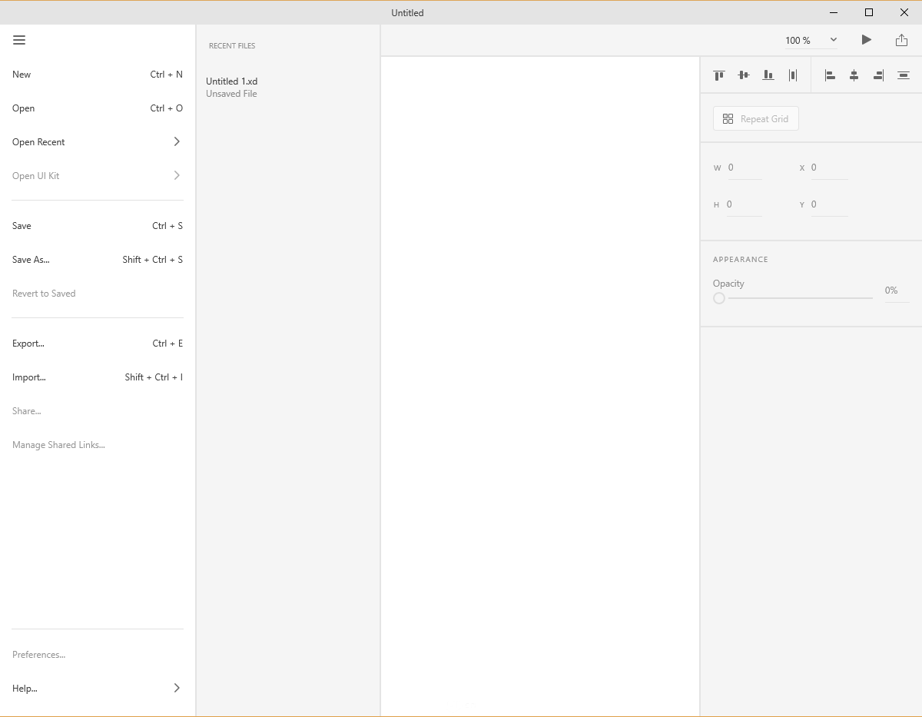Choose Import from the menu

(x=28, y=377)
